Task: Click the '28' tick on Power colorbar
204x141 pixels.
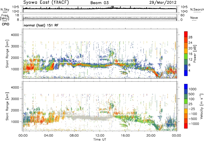Action: pyautogui.click(x=190, y=37)
